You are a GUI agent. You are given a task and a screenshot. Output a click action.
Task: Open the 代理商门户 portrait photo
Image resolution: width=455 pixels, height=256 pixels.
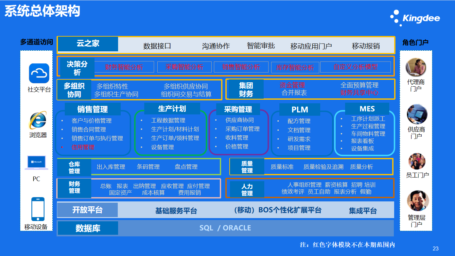coord(416,68)
